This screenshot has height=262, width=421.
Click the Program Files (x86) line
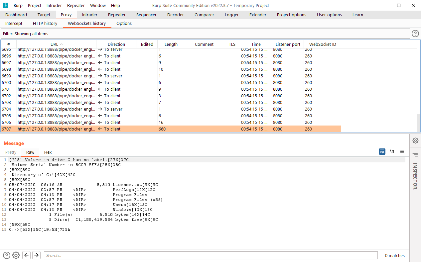[x=86, y=200]
